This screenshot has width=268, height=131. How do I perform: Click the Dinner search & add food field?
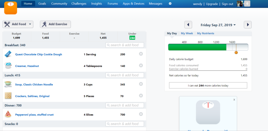point(125,105)
